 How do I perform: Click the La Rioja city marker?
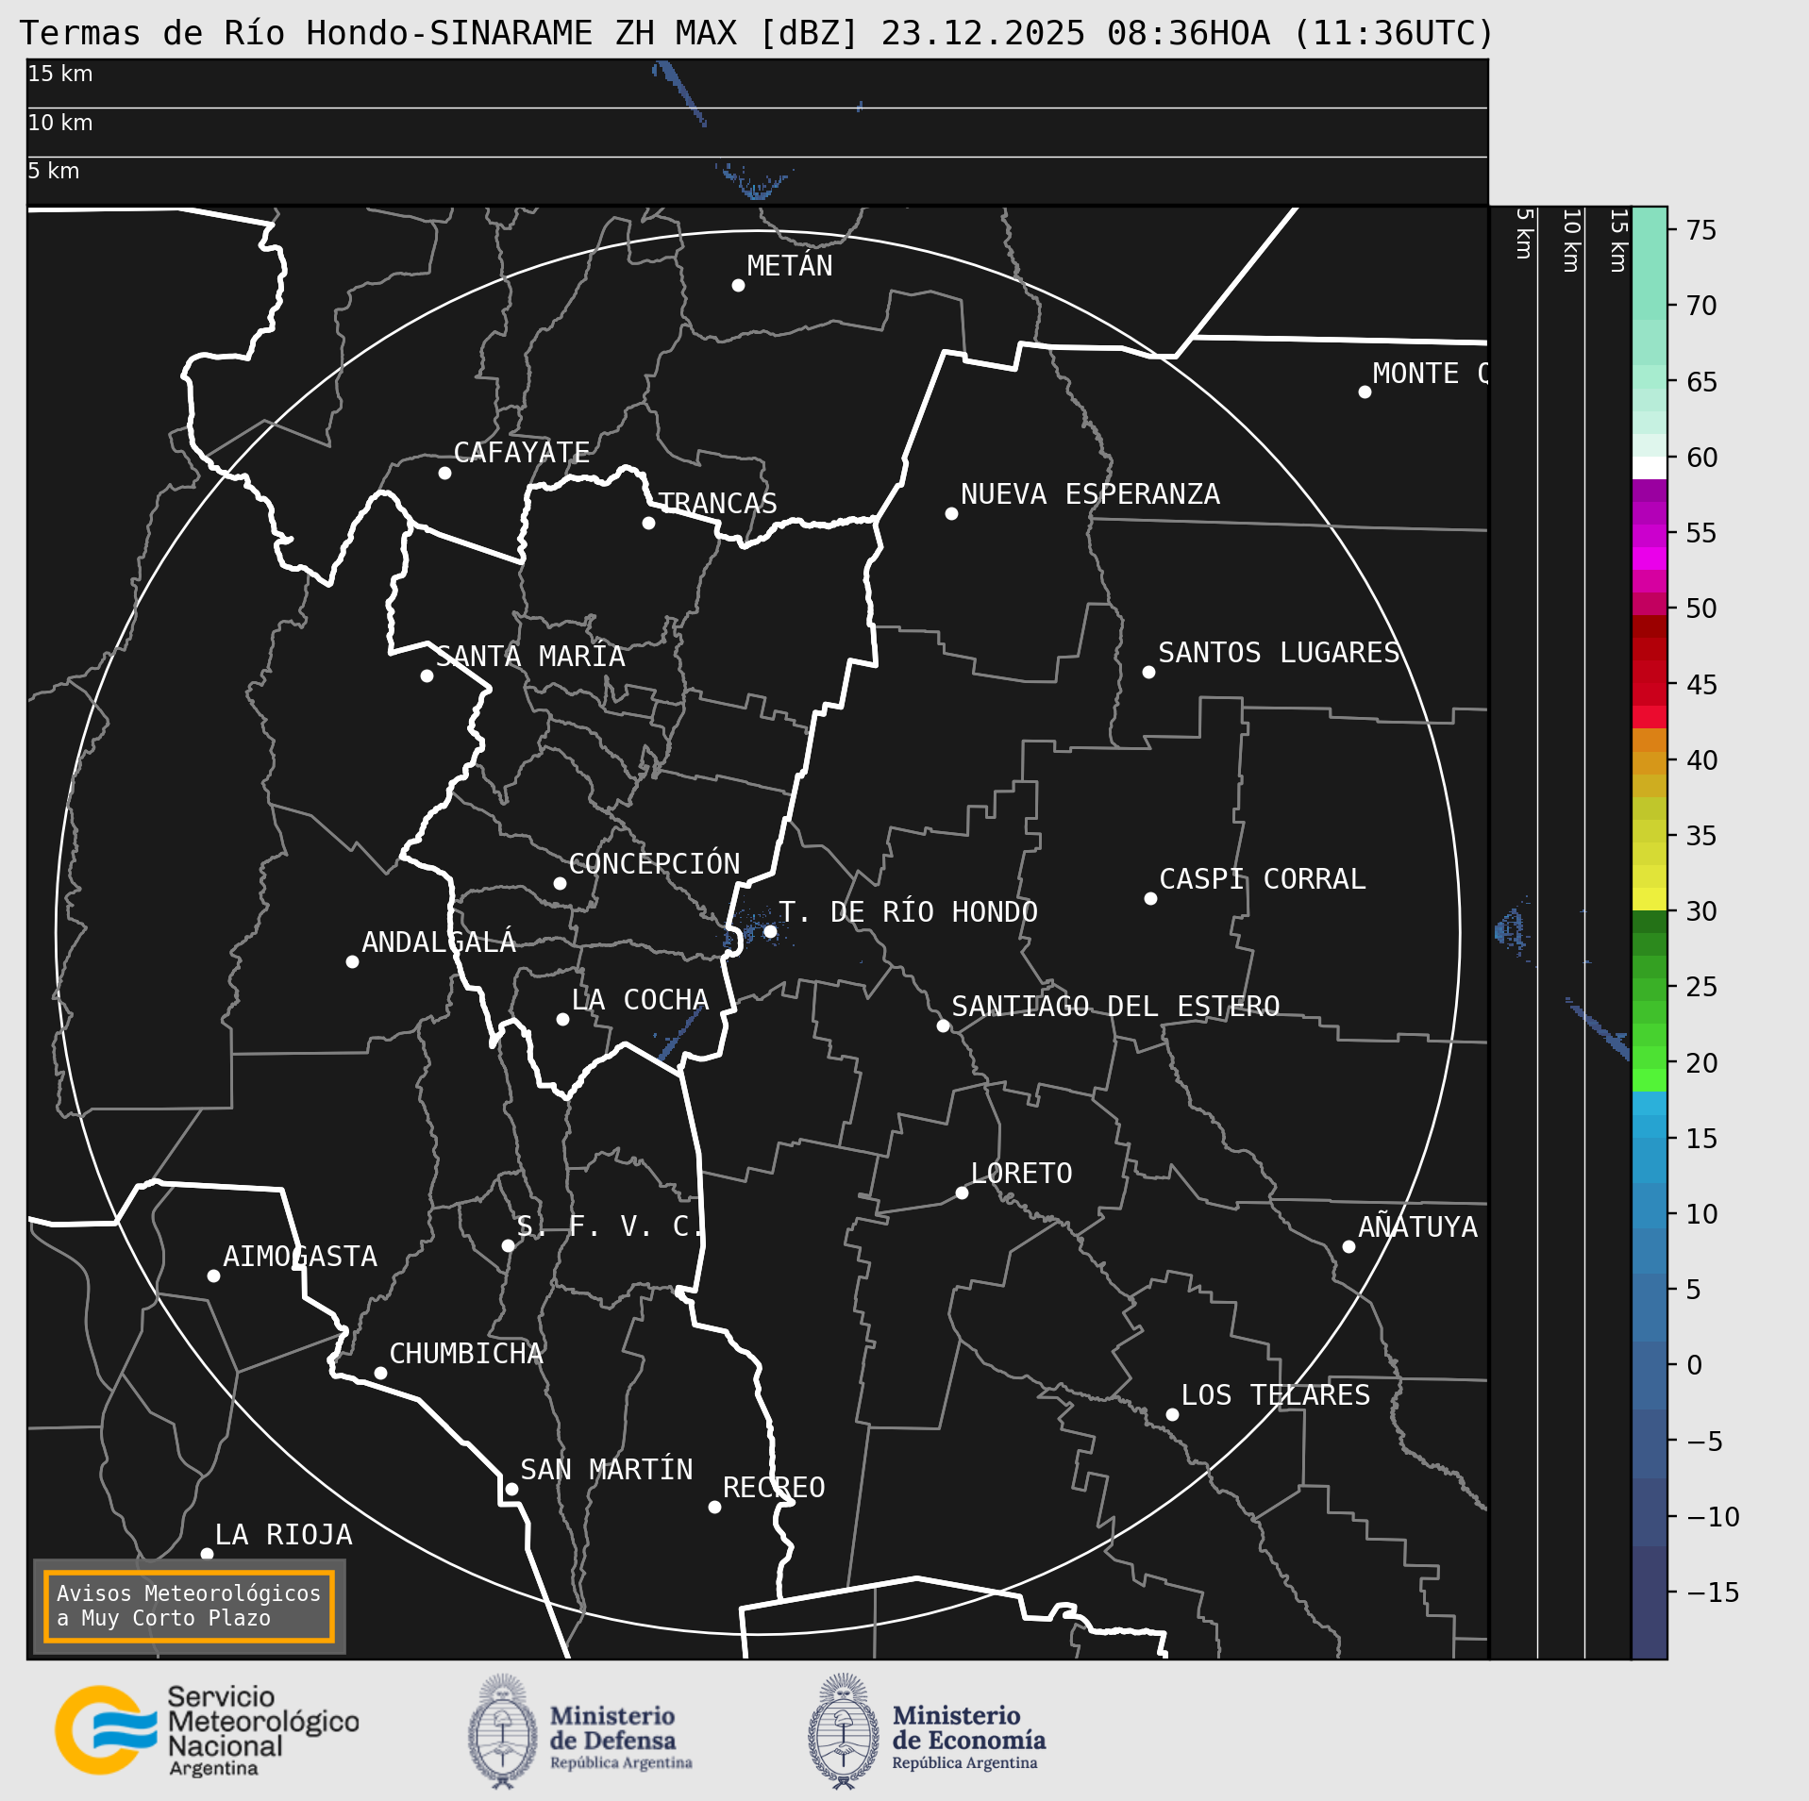point(207,1554)
